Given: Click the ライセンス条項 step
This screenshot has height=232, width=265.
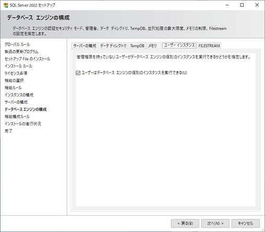Looking at the screenshot, I should 16,73.
